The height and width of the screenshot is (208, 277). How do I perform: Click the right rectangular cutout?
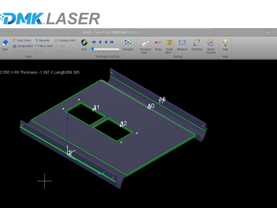(112, 130)
